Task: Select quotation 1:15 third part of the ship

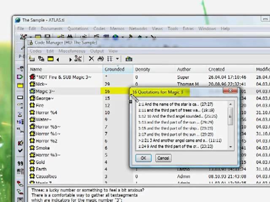Action: pos(175,128)
